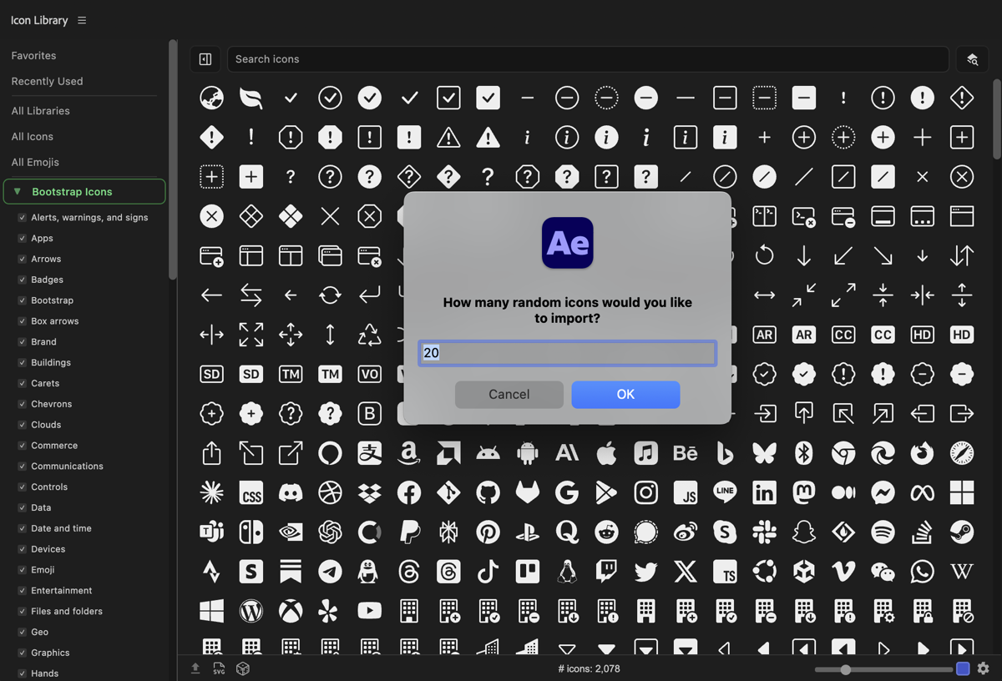Open the Icon Library hamburger menu
The image size is (1002, 681).
point(82,20)
